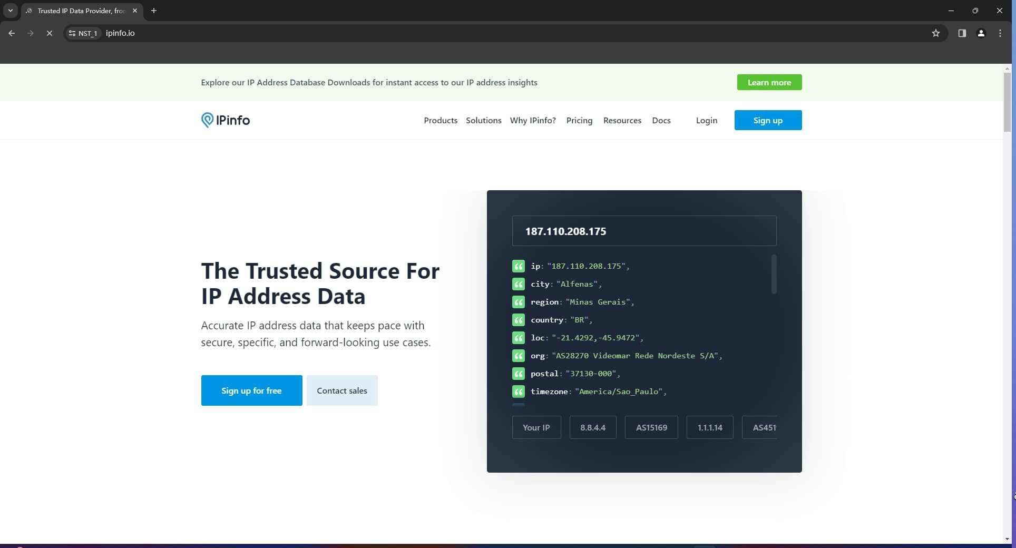
Task: Click the Sign up button in header
Action: point(768,120)
